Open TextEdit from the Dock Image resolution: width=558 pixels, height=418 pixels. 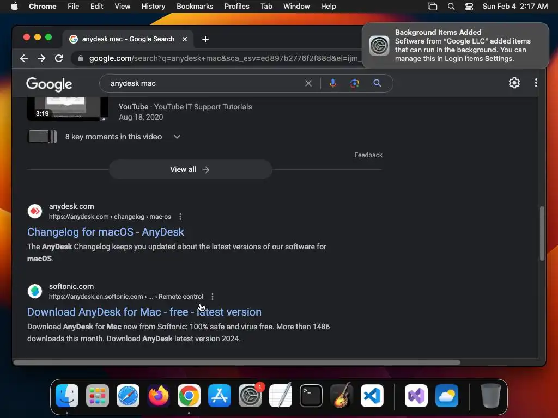coord(281,396)
